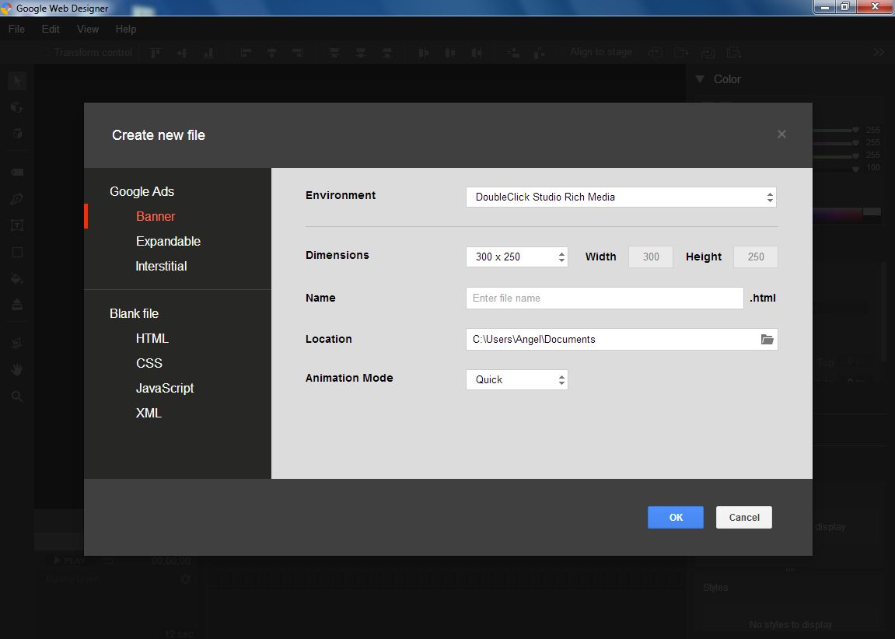This screenshot has width=895, height=639.
Task: Select the tool icon above the Hand tool
Action: point(16,343)
